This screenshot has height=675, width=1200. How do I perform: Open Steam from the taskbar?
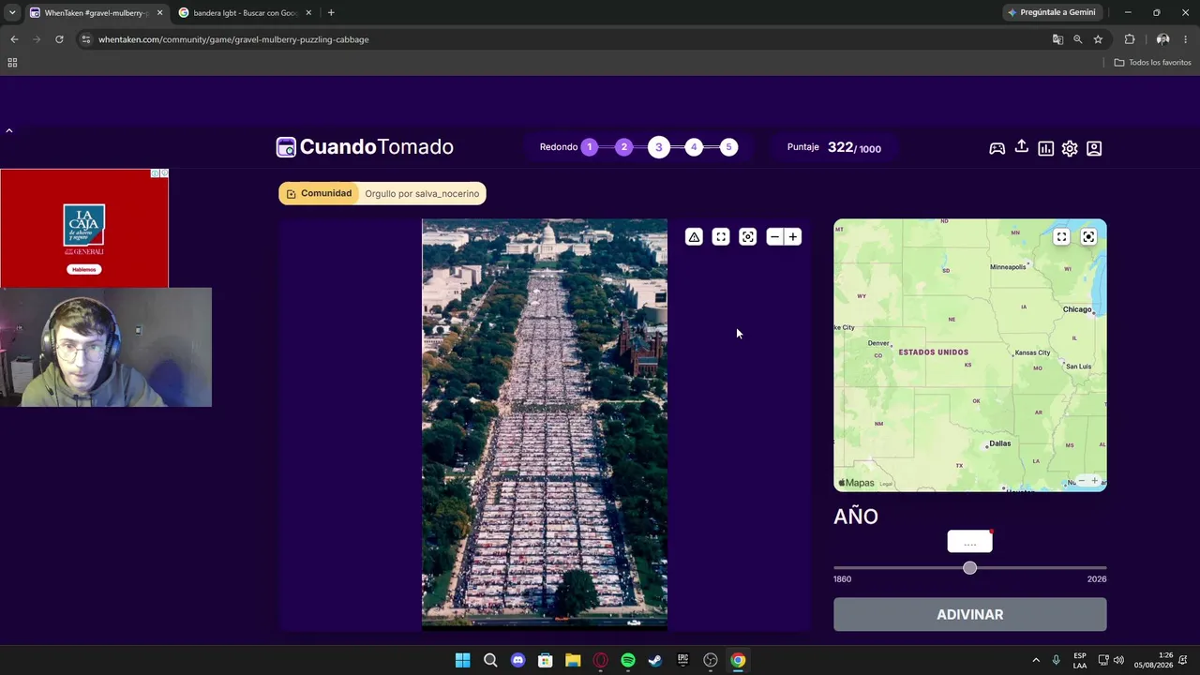pyautogui.click(x=655, y=660)
